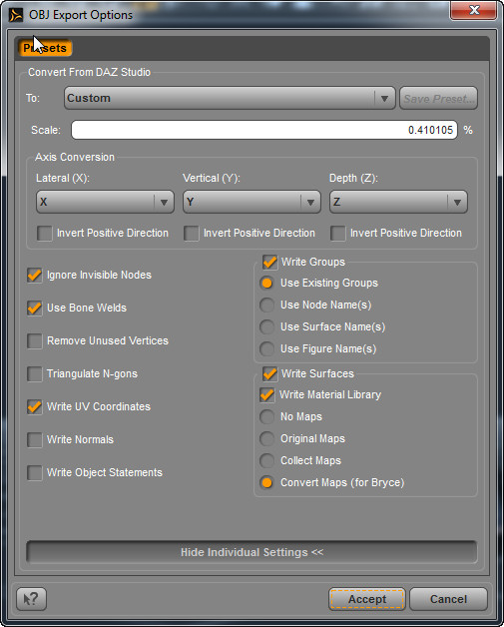
Task: Select Convert Maps (for Bryce) option
Action: (266, 482)
